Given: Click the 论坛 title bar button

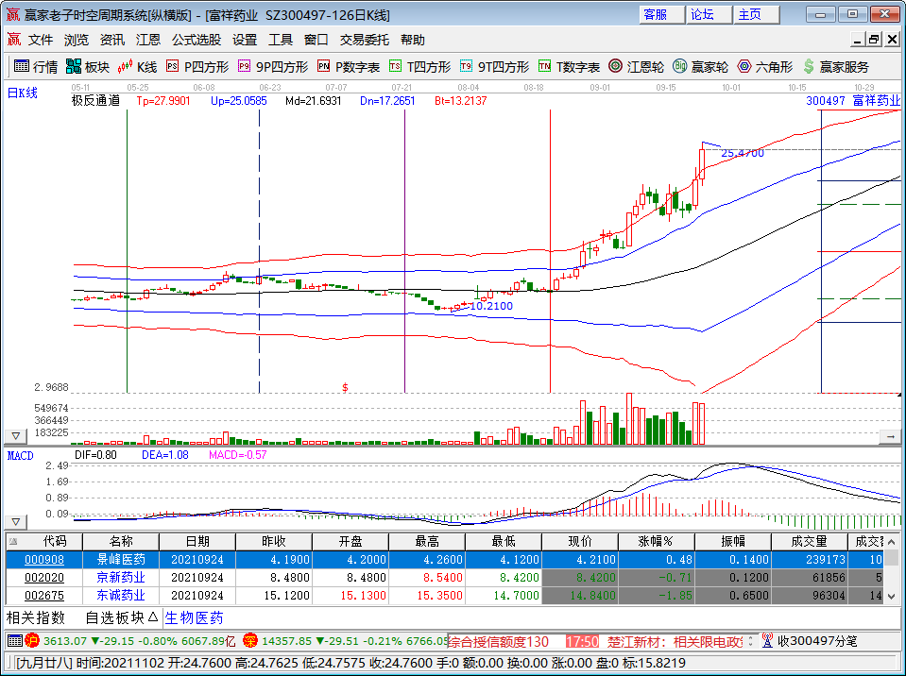Looking at the screenshot, I should tap(709, 14).
